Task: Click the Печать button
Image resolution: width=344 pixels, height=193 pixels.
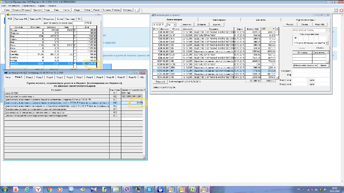Action: [x=304, y=24]
